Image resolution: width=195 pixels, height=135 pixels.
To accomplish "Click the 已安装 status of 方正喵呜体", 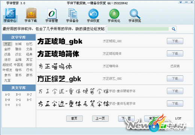I will (175, 66).
